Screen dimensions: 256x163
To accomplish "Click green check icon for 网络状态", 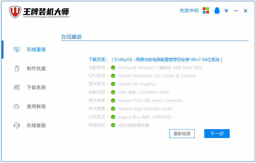I will pyautogui.click(x=113, y=125).
